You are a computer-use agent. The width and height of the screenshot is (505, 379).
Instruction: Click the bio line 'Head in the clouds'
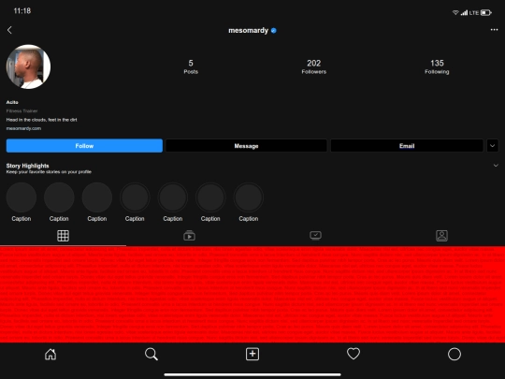(x=41, y=120)
